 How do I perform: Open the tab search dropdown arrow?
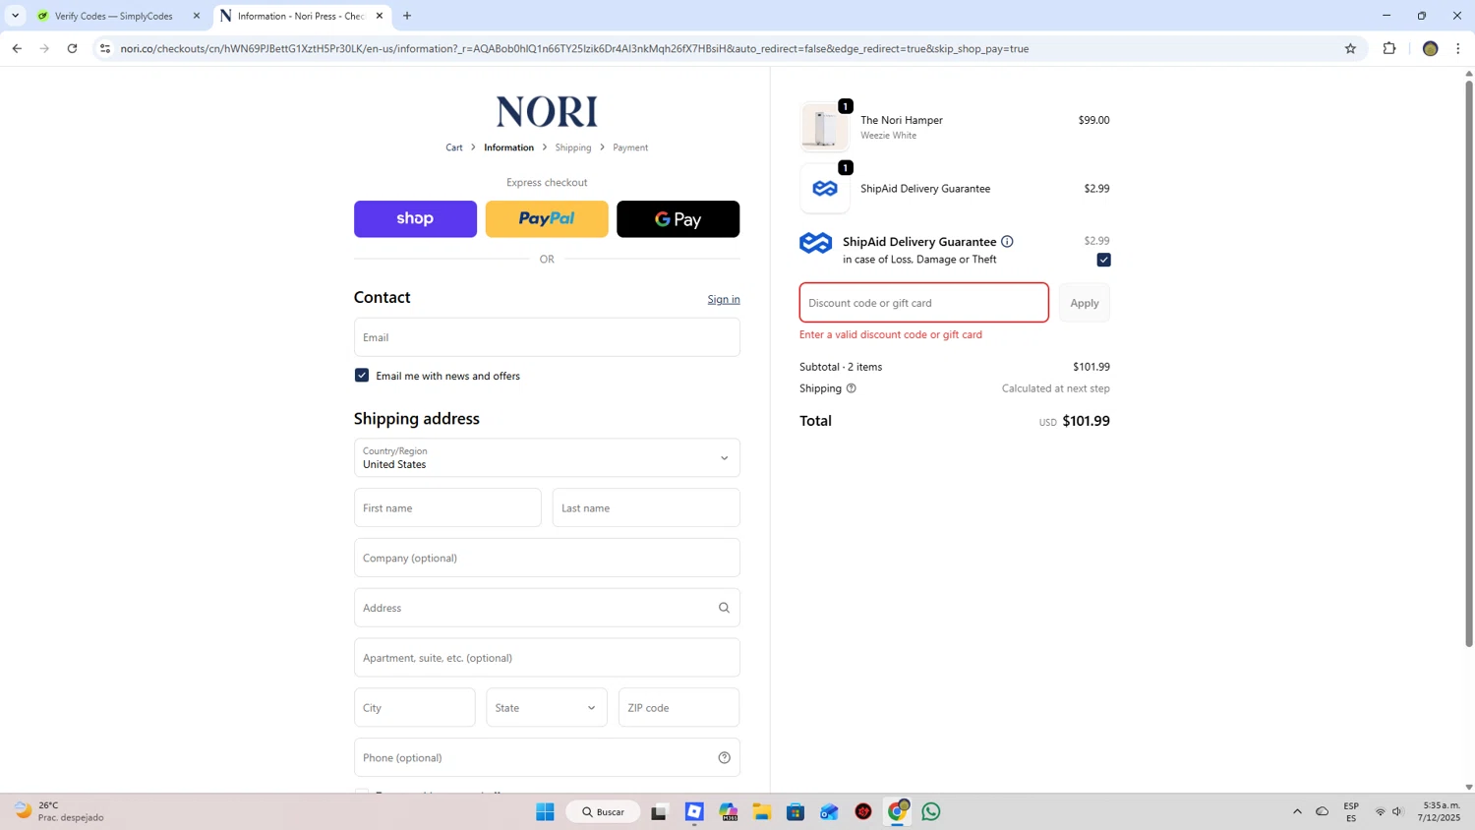pyautogui.click(x=15, y=16)
